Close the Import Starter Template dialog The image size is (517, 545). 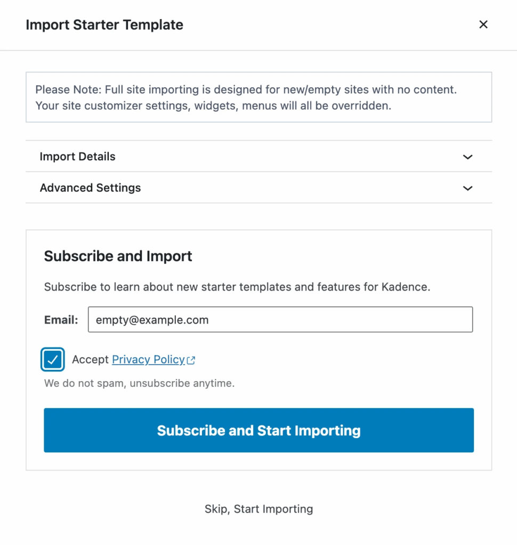[x=483, y=24]
